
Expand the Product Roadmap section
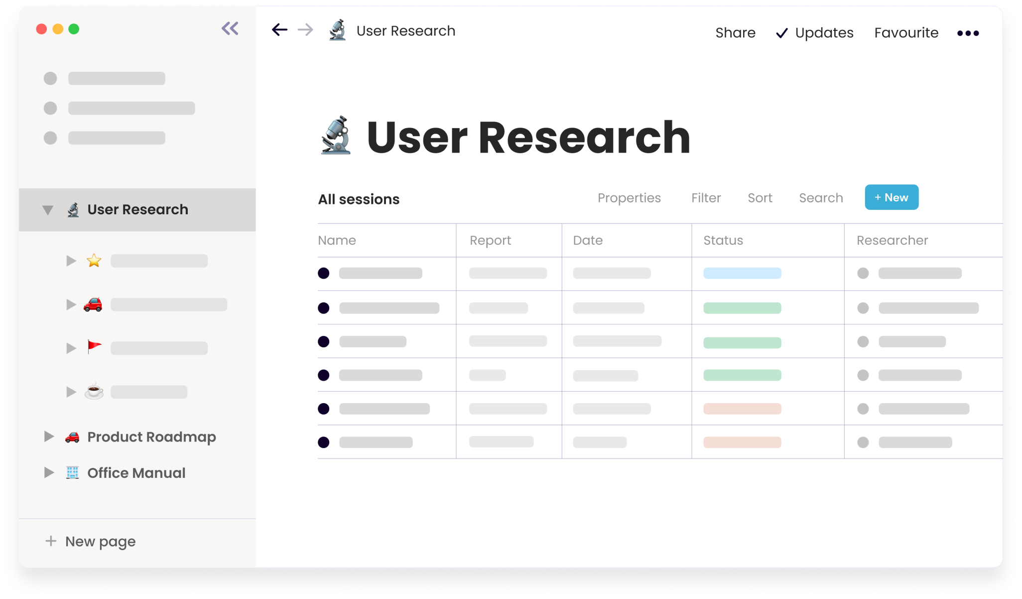[x=49, y=437]
